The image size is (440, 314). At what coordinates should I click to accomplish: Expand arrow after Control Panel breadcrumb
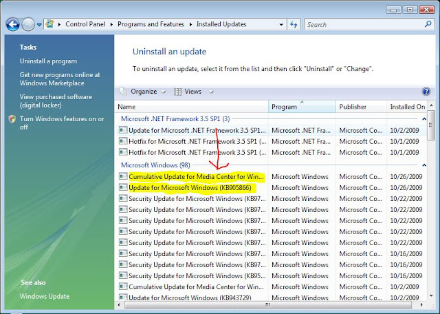pyautogui.click(x=111, y=25)
